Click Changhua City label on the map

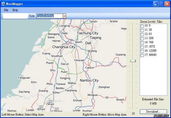pos(64,47)
